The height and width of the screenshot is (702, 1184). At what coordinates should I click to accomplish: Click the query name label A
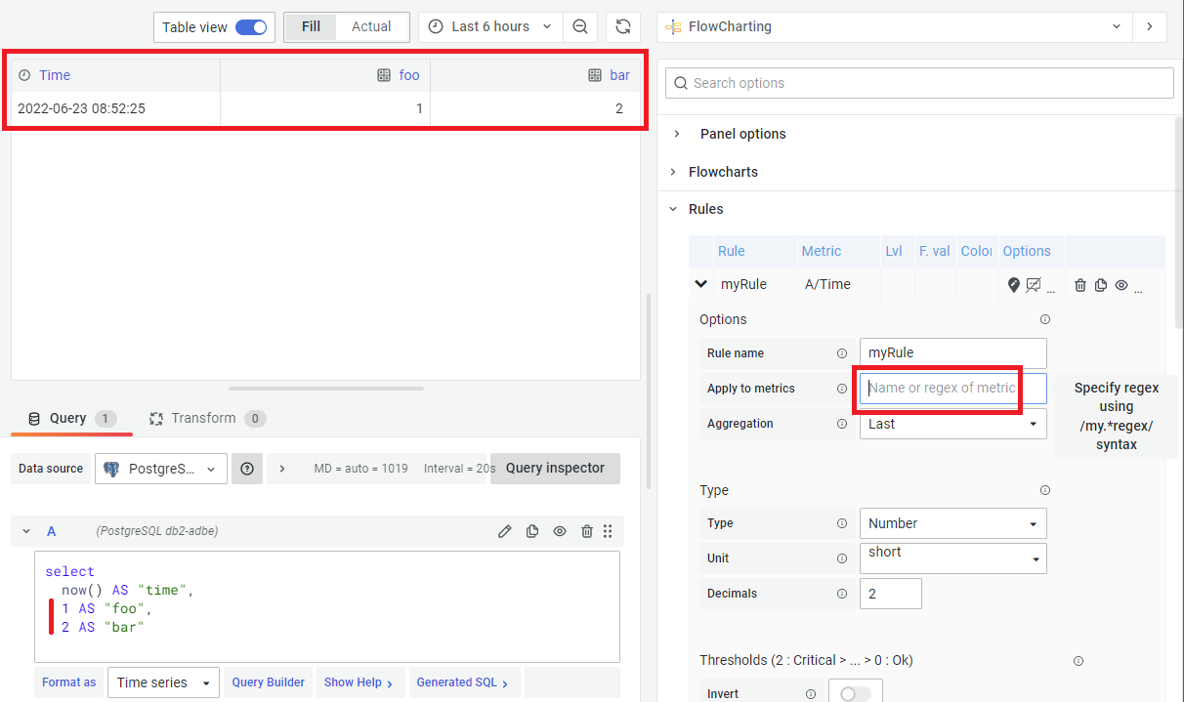(52, 531)
